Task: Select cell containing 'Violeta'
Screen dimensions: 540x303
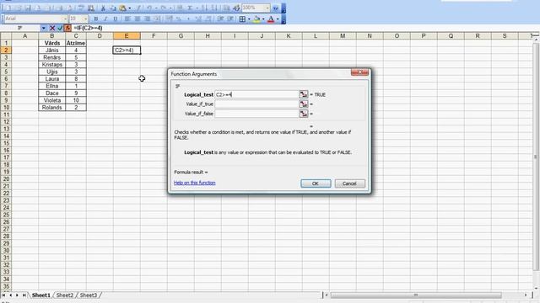Action: 52,100
